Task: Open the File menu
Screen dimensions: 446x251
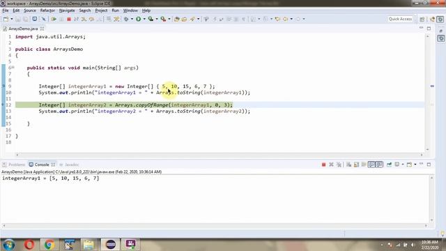Action: [x=5, y=10]
